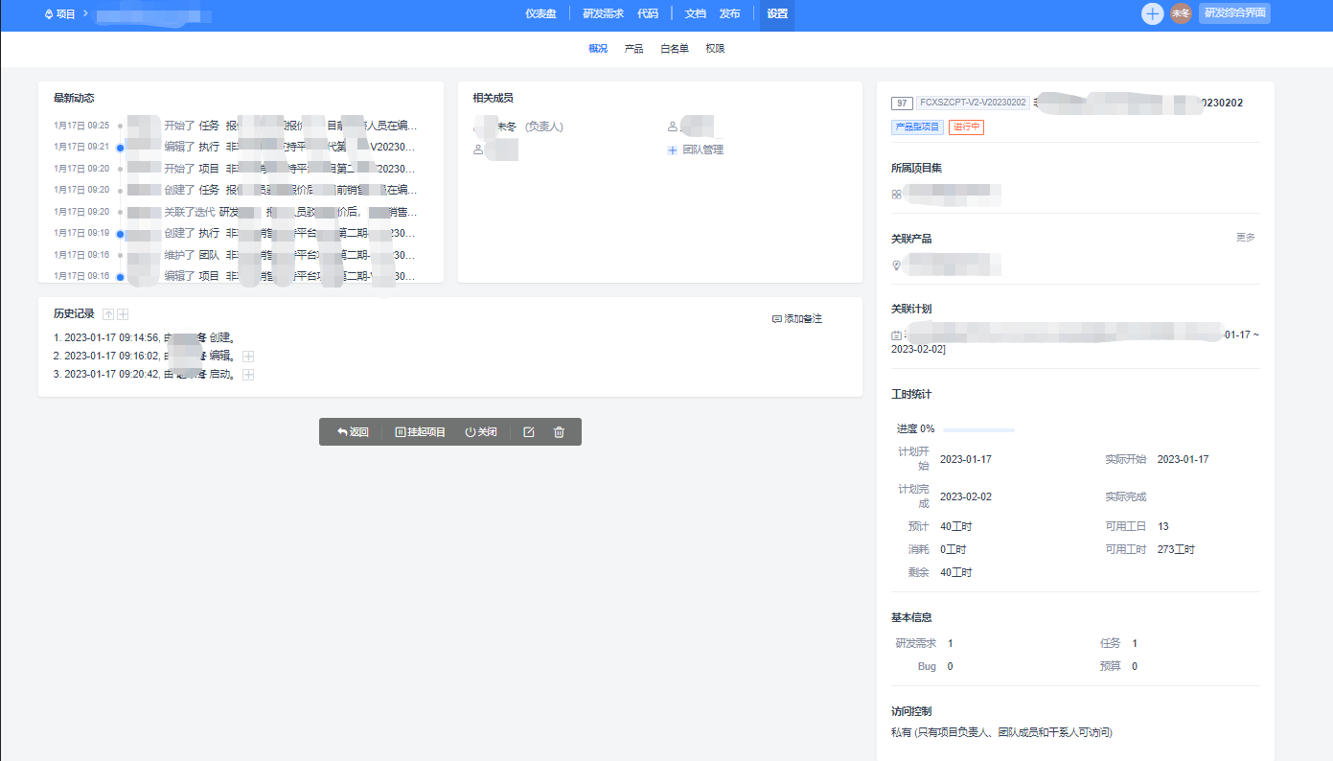
Task: Click the 可用工日 value 13
Action: point(1163,527)
